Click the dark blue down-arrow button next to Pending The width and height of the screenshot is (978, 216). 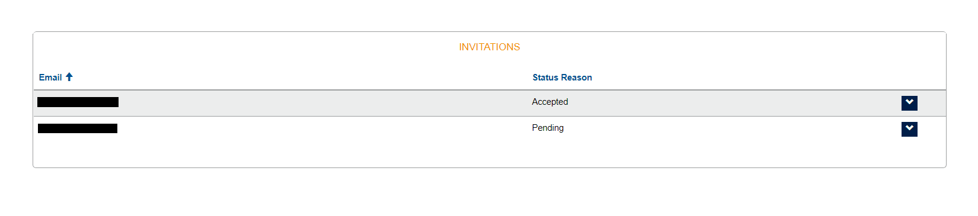909,129
